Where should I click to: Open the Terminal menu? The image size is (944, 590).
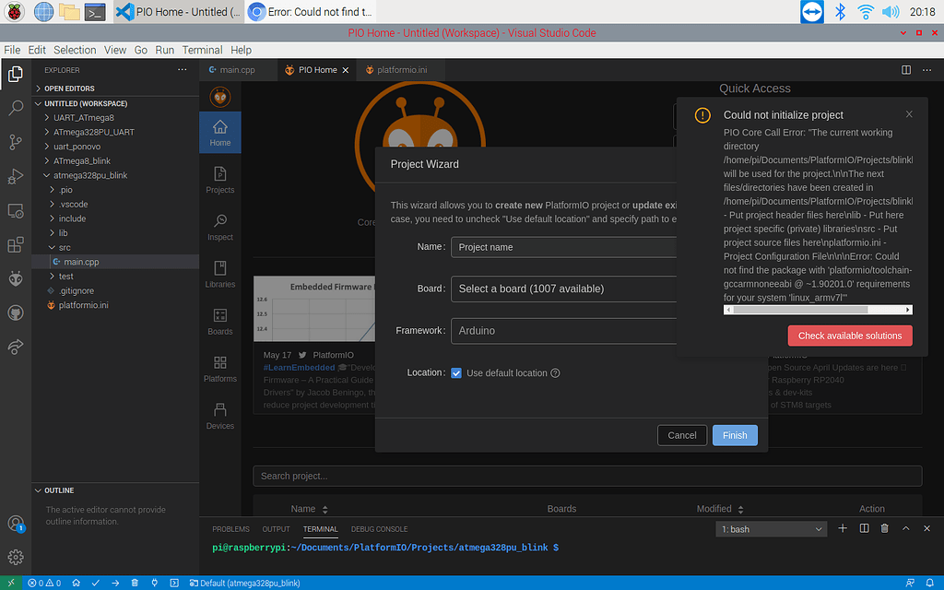click(202, 50)
